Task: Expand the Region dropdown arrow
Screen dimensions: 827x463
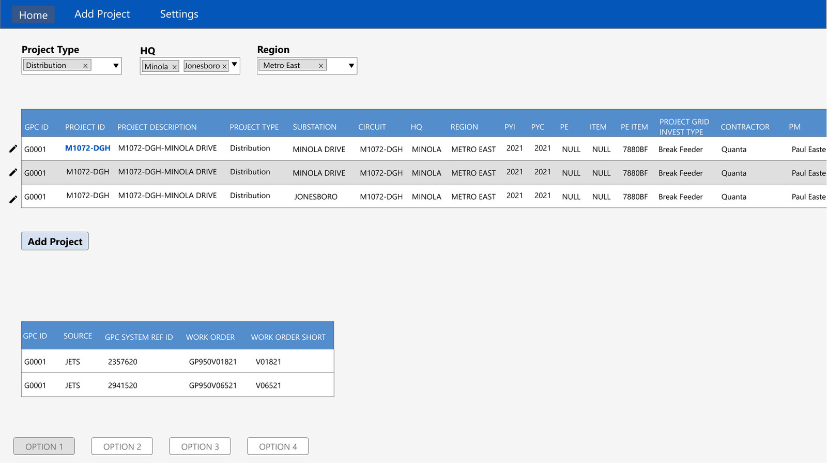Action: point(351,66)
